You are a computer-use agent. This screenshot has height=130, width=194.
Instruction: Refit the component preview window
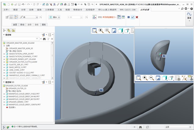(138, 78)
